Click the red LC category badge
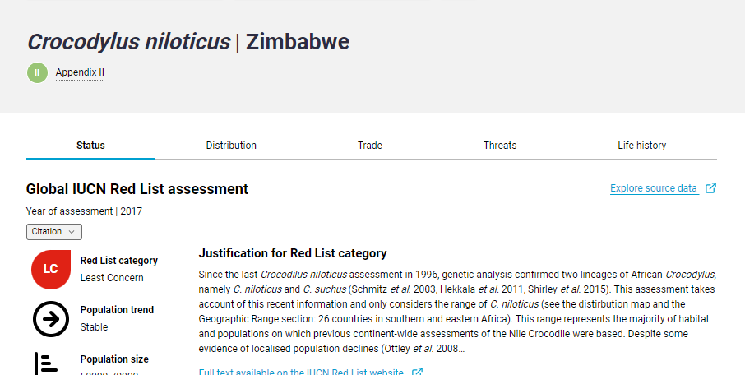Screen dimensions: 745x375 pos(50,269)
